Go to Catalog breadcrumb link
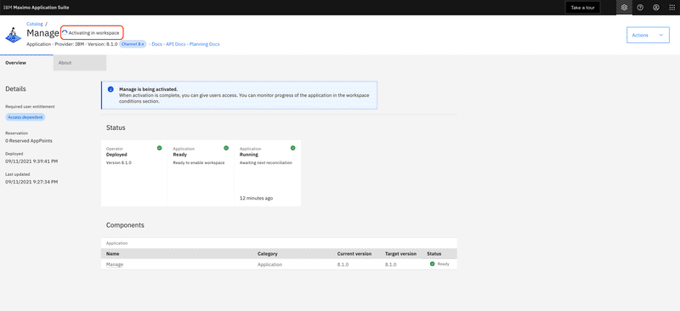 click(x=35, y=24)
